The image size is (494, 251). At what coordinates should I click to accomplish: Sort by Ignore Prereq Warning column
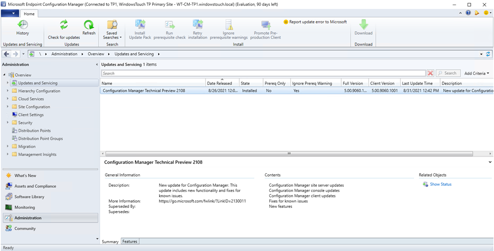click(x=316, y=83)
